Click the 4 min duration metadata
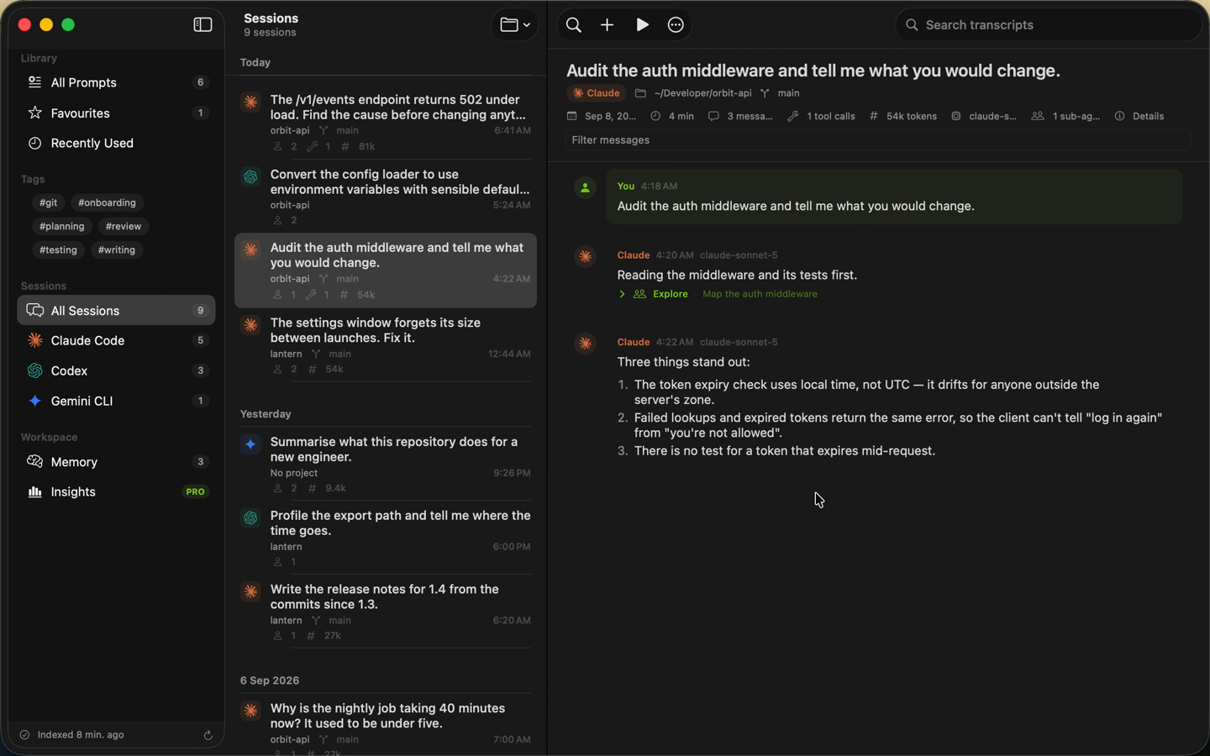The image size is (1210, 756). [x=672, y=116]
